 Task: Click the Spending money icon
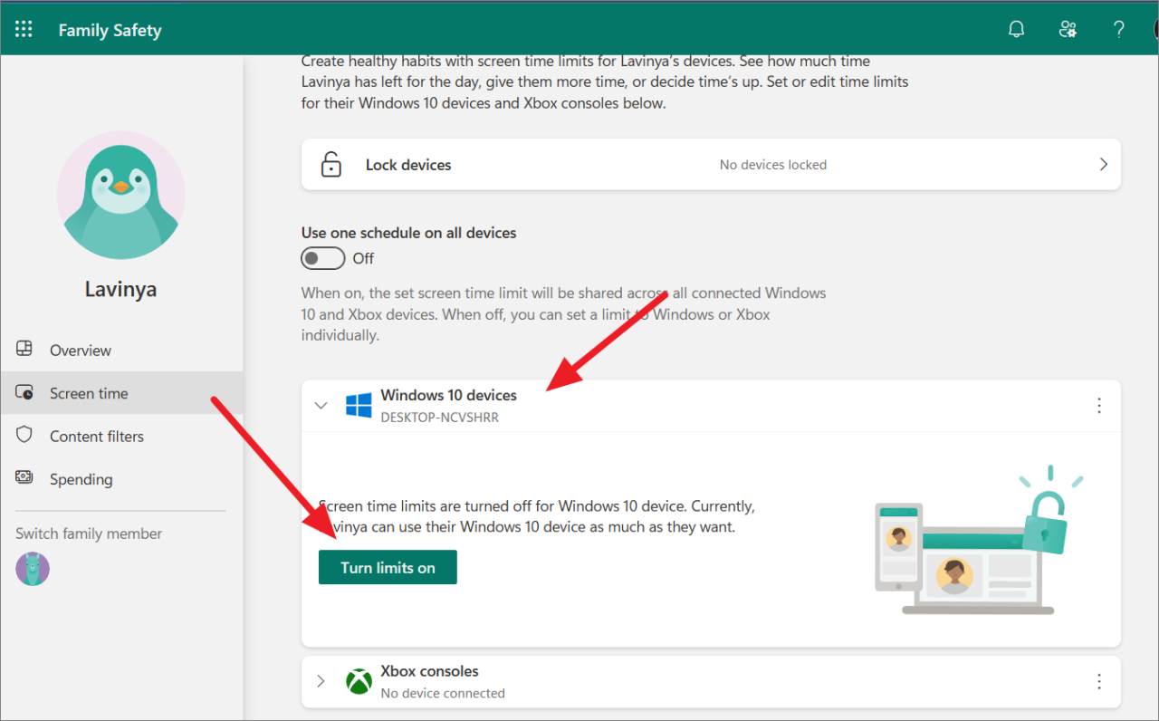[24, 477]
